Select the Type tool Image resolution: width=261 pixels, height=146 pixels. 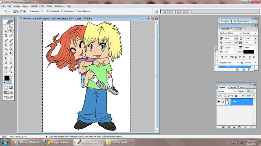[11, 58]
